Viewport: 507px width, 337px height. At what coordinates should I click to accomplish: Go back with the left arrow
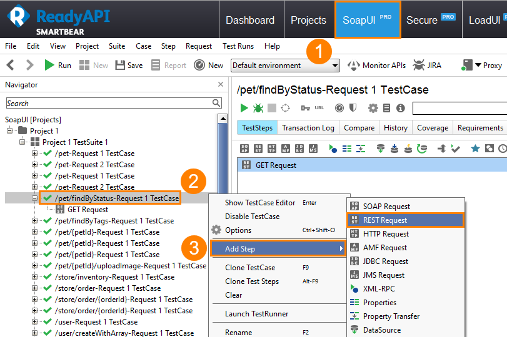[x=11, y=65]
